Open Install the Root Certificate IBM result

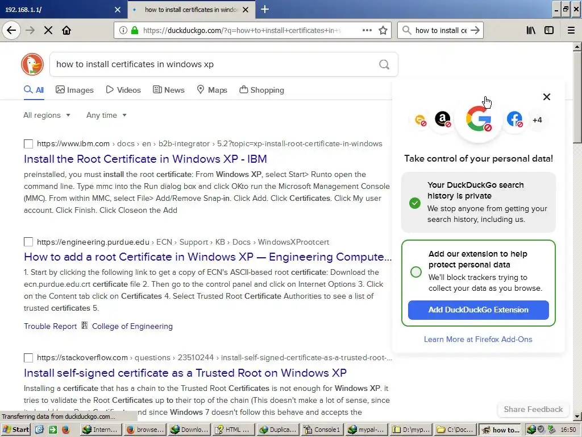pyautogui.click(x=145, y=159)
